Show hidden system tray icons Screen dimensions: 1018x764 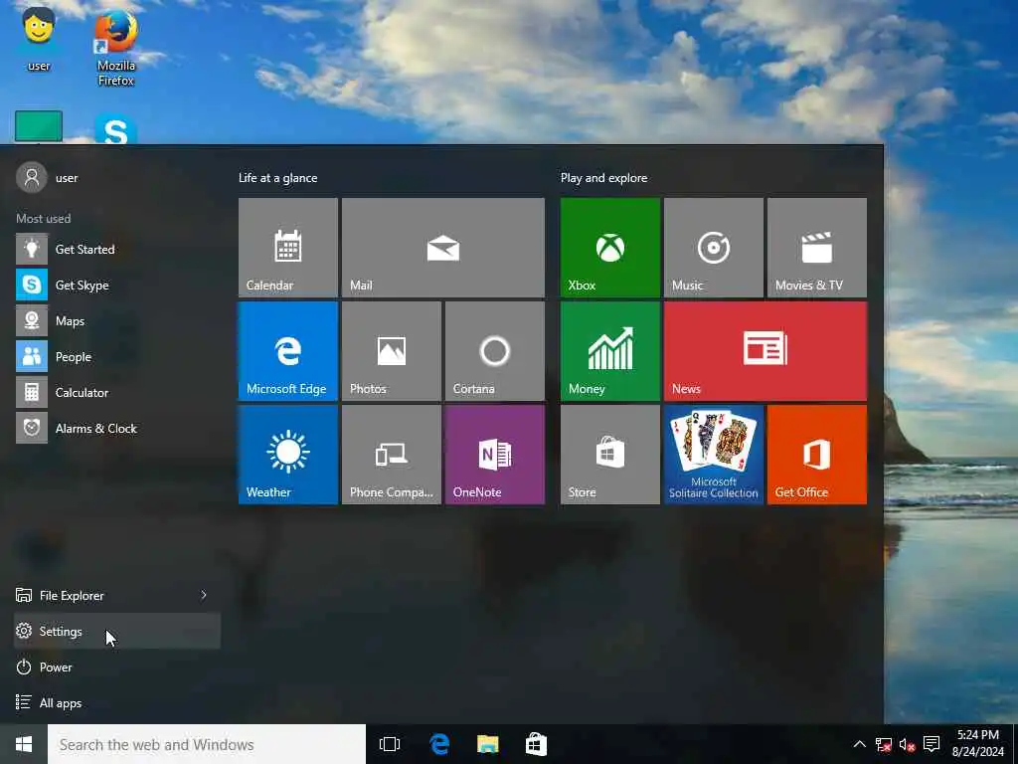point(859,744)
